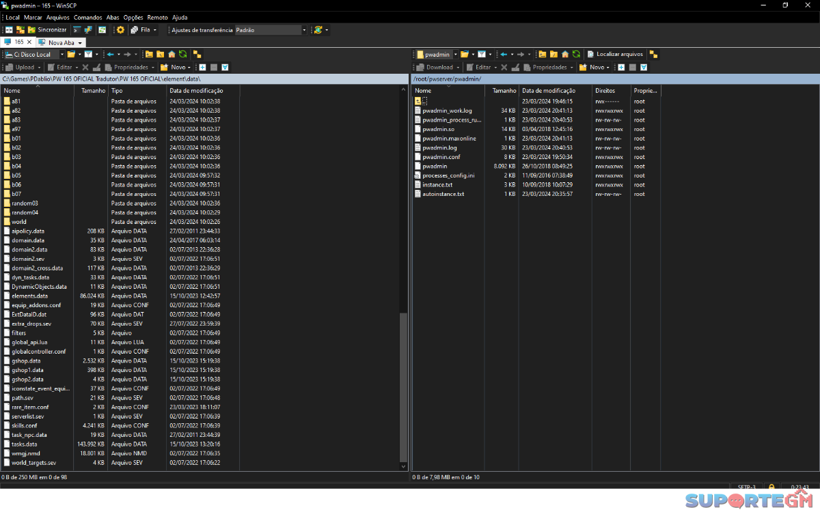Select gshop.data in local panel
The width and height of the screenshot is (820, 512).
coord(26,361)
